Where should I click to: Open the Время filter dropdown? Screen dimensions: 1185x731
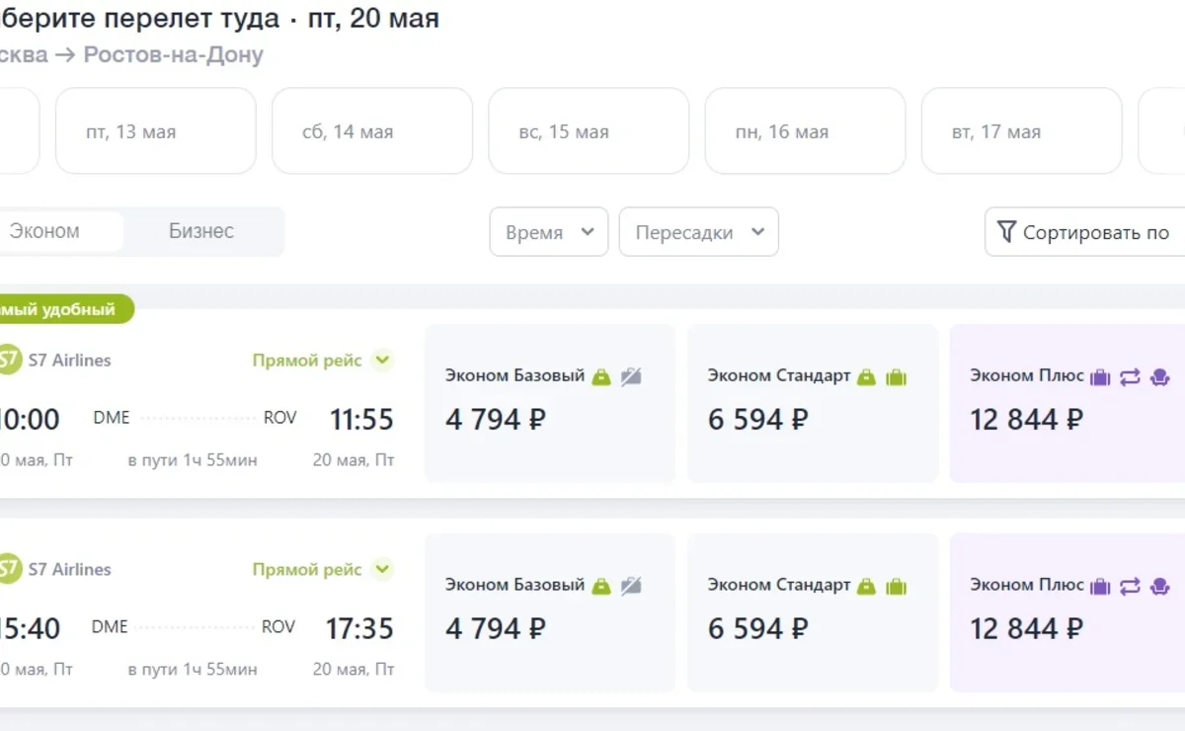(x=549, y=232)
